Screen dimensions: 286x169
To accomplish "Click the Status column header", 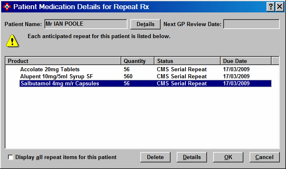I will [x=187, y=61].
